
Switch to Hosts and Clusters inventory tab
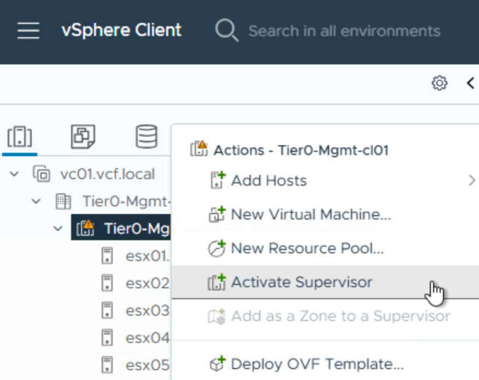point(20,136)
